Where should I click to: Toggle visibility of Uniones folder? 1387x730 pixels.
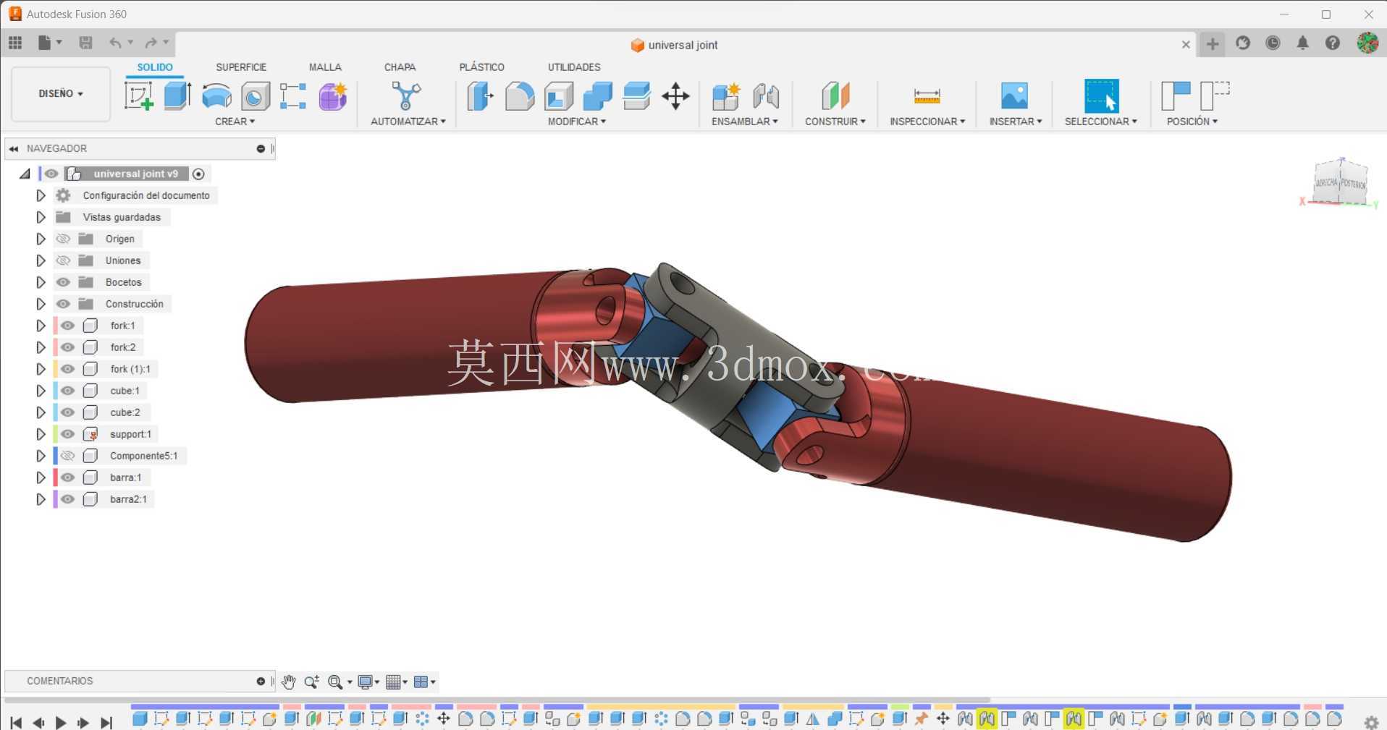(63, 260)
